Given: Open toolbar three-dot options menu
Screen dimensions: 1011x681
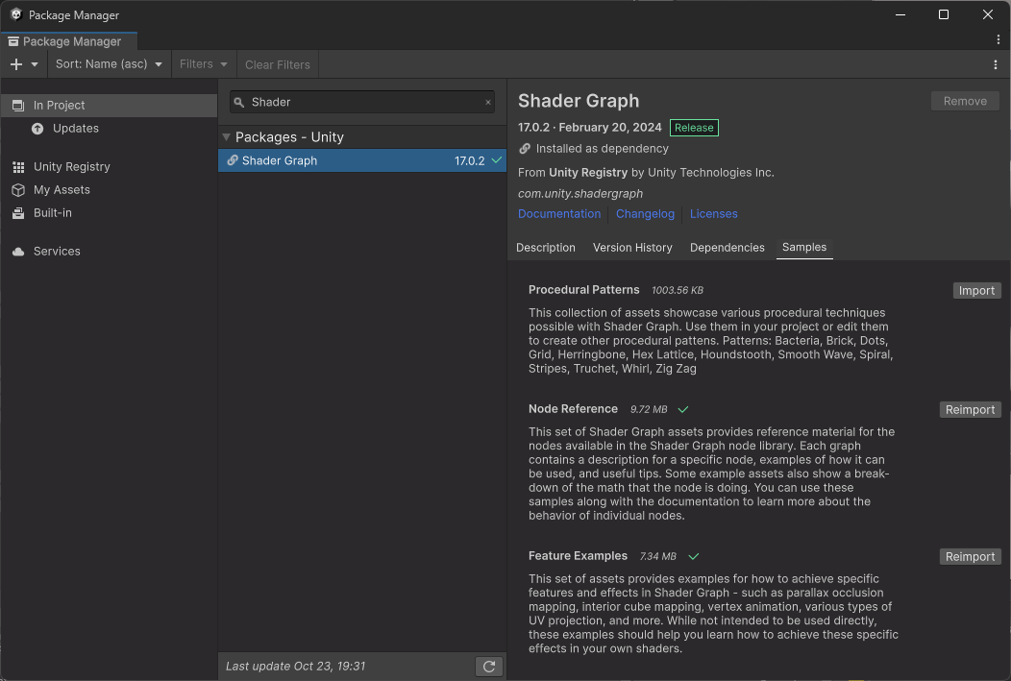Looking at the screenshot, I should [996, 64].
